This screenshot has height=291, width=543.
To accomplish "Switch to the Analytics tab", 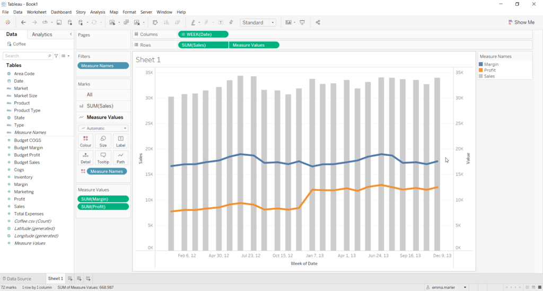I will pyautogui.click(x=42, y=34).
